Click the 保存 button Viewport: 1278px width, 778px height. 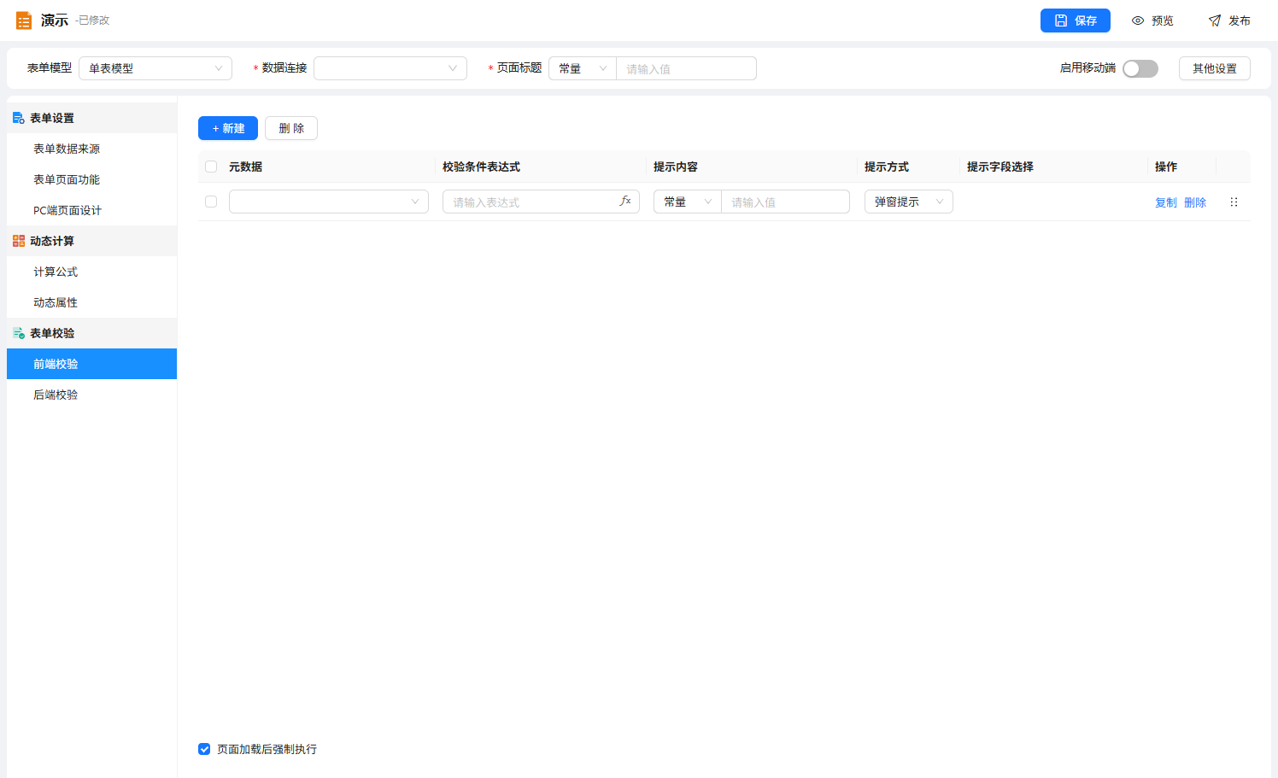point(1076,20)
